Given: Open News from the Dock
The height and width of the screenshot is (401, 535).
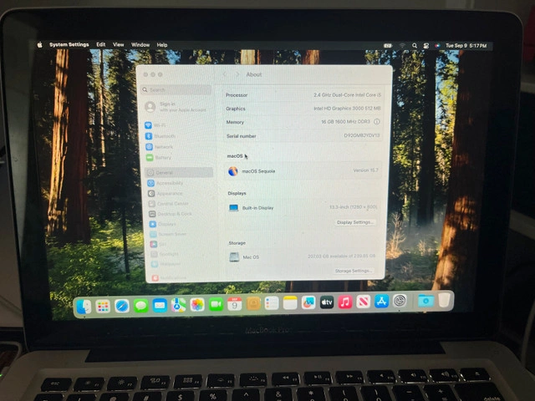Looking at the screenshot, I should pyautogui.click(x=364, y=302).
